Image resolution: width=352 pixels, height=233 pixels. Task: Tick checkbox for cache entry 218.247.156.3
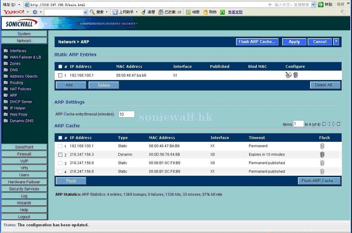[x=60, y=155]
